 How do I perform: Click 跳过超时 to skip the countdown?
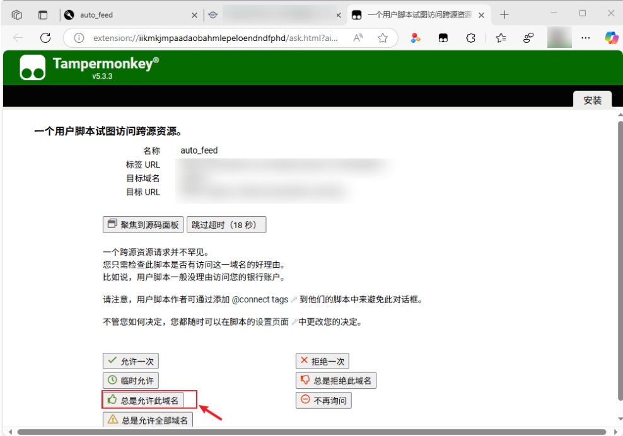click(226, 225)
